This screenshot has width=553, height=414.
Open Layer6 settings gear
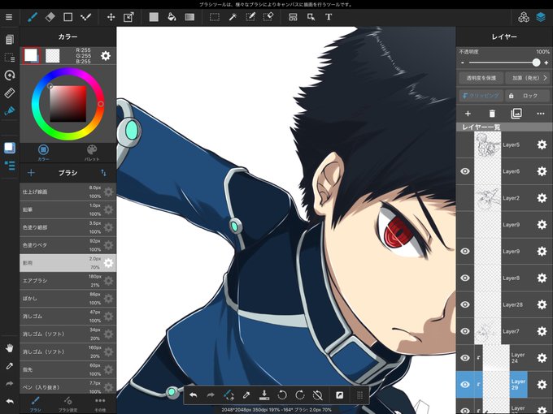tap(542, 171)
